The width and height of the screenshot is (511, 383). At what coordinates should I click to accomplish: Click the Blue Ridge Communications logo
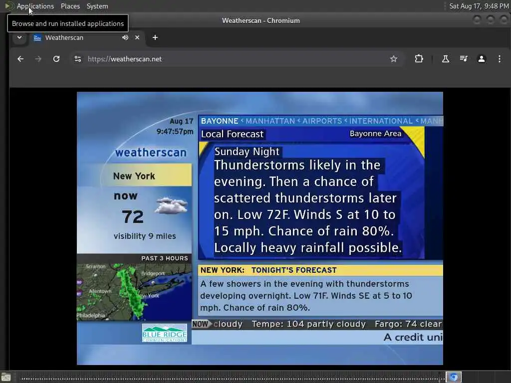(x=165, y=333)
